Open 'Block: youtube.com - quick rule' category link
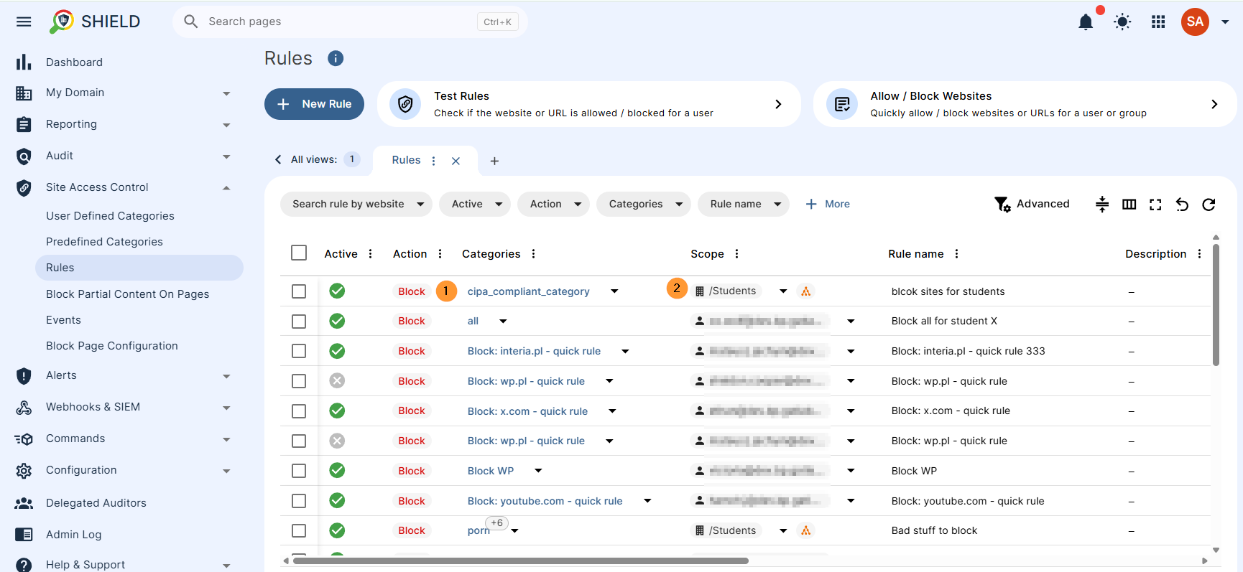 [545, 501]
